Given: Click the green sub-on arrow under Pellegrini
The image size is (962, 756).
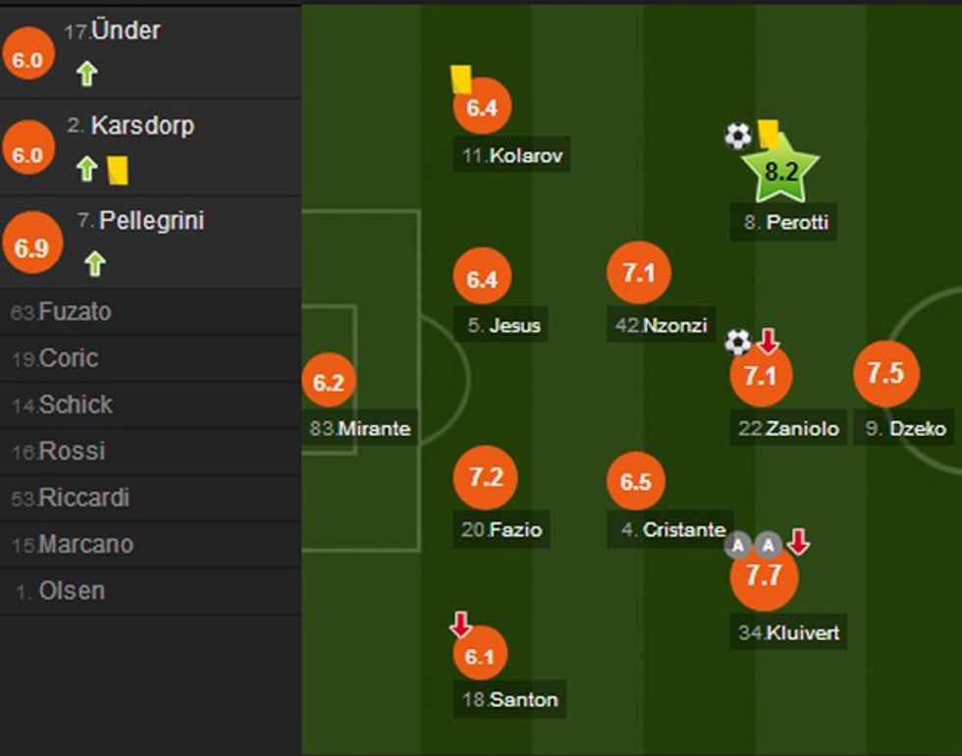Looking at the screenshot, I should [94, 263].
